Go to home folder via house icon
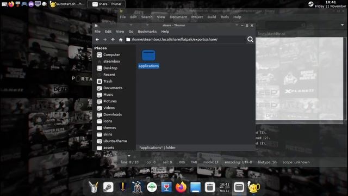This screenshot has width=348, height=196. pyautogui.click(x=121, y=40)
